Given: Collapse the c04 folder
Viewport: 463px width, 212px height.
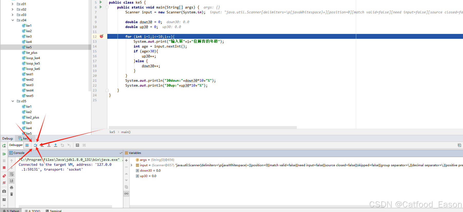Looking at the screenshot, I should [x=13, y=20].
